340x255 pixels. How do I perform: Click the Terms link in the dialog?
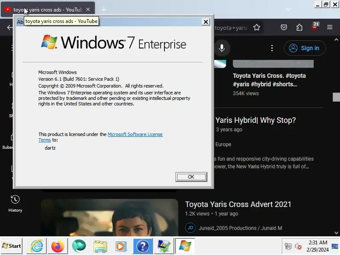(x=45, y=140)
